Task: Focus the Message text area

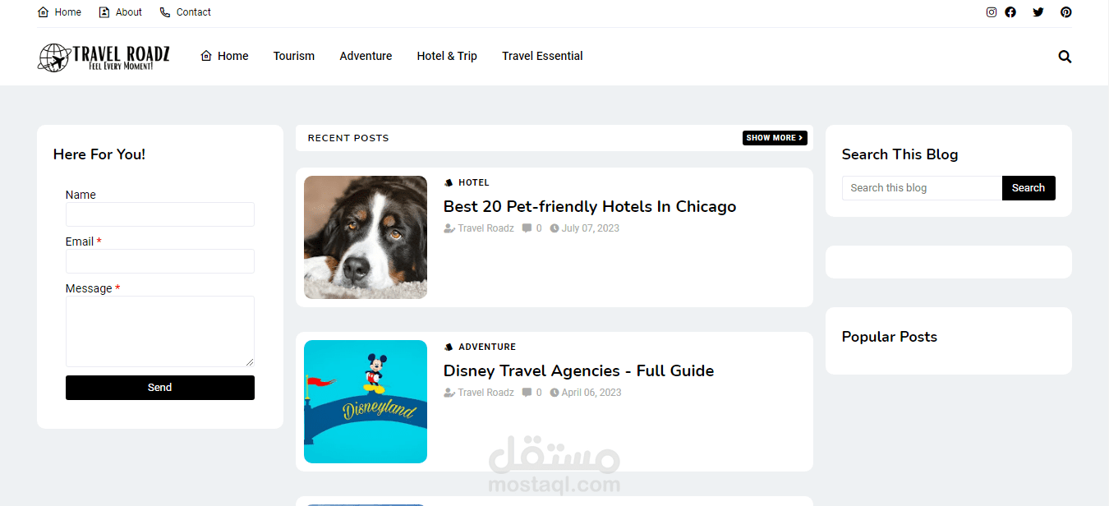Action: (160, 331)
